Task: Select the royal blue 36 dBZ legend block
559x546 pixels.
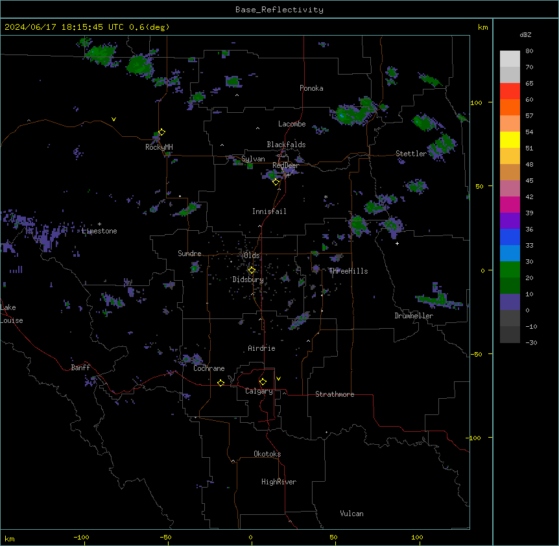Action: (x=510, y=237)
